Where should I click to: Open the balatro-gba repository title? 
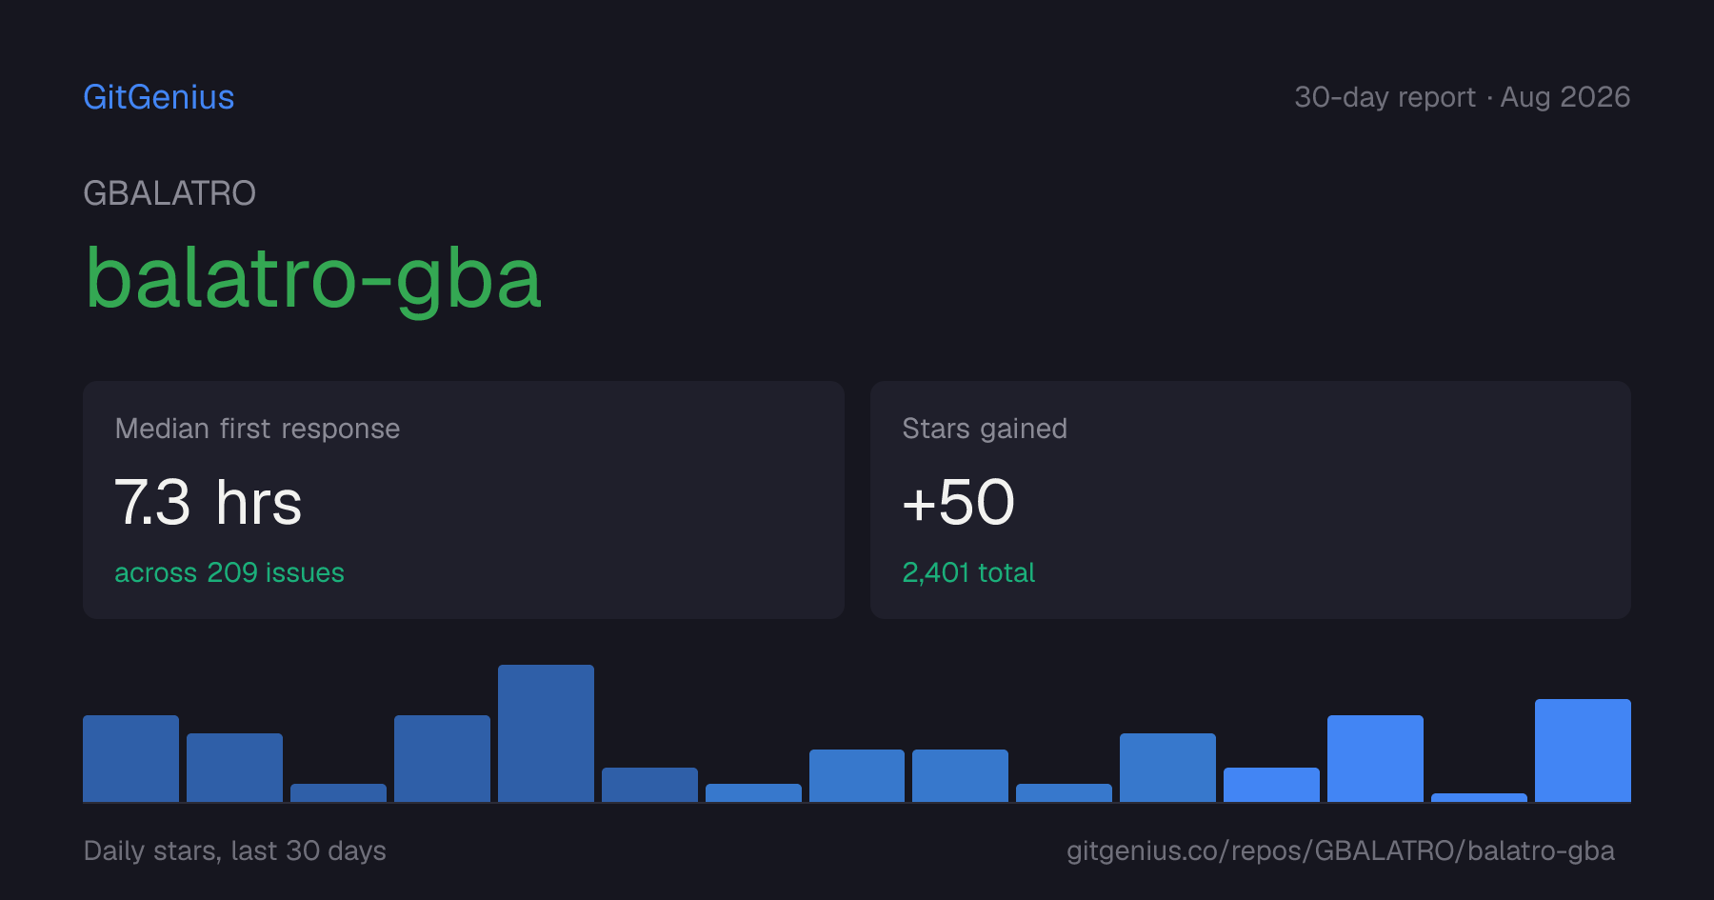pyautogui.click(x=313, y=279)
